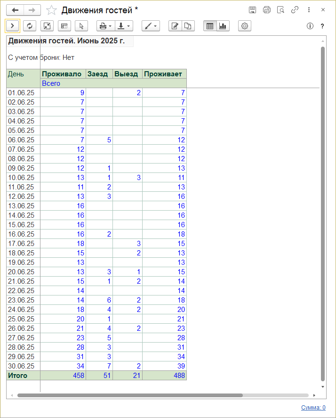The image size is (336, 418).
Task: Add report to favorites with the star
Action: (51, 10)
